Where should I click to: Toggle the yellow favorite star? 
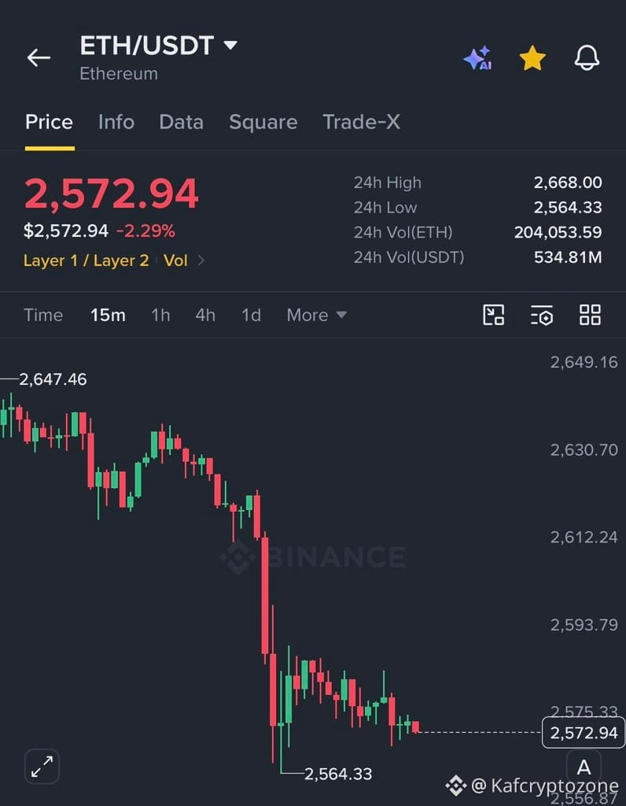(x=532, y=57)
